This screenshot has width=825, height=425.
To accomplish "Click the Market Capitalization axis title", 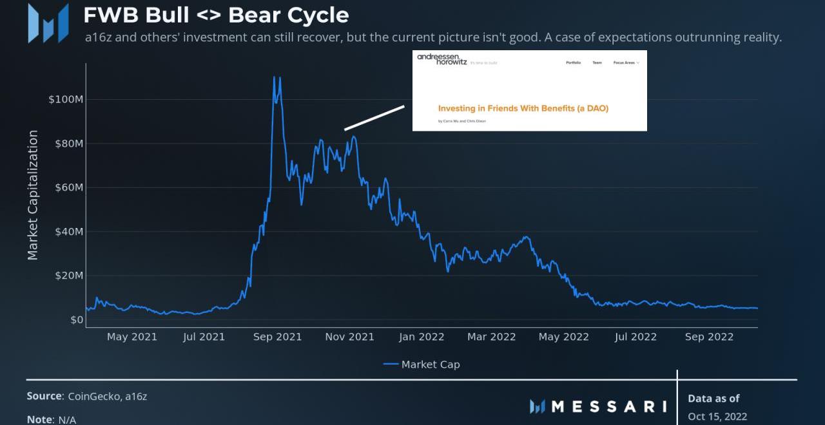I will tap(33, 195).
